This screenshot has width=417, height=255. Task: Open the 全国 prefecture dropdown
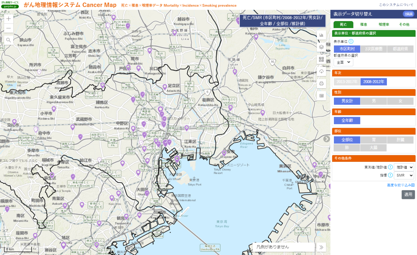pyautogui.click(x=343, y=62)
